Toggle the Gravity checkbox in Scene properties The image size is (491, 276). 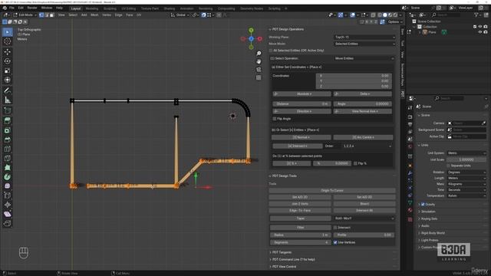tap(423, 205)
